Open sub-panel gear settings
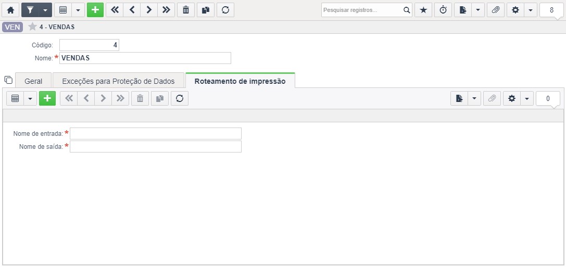The width and height of the screenshot is (566, 267). pyautogui.click(x=512, y=98)
